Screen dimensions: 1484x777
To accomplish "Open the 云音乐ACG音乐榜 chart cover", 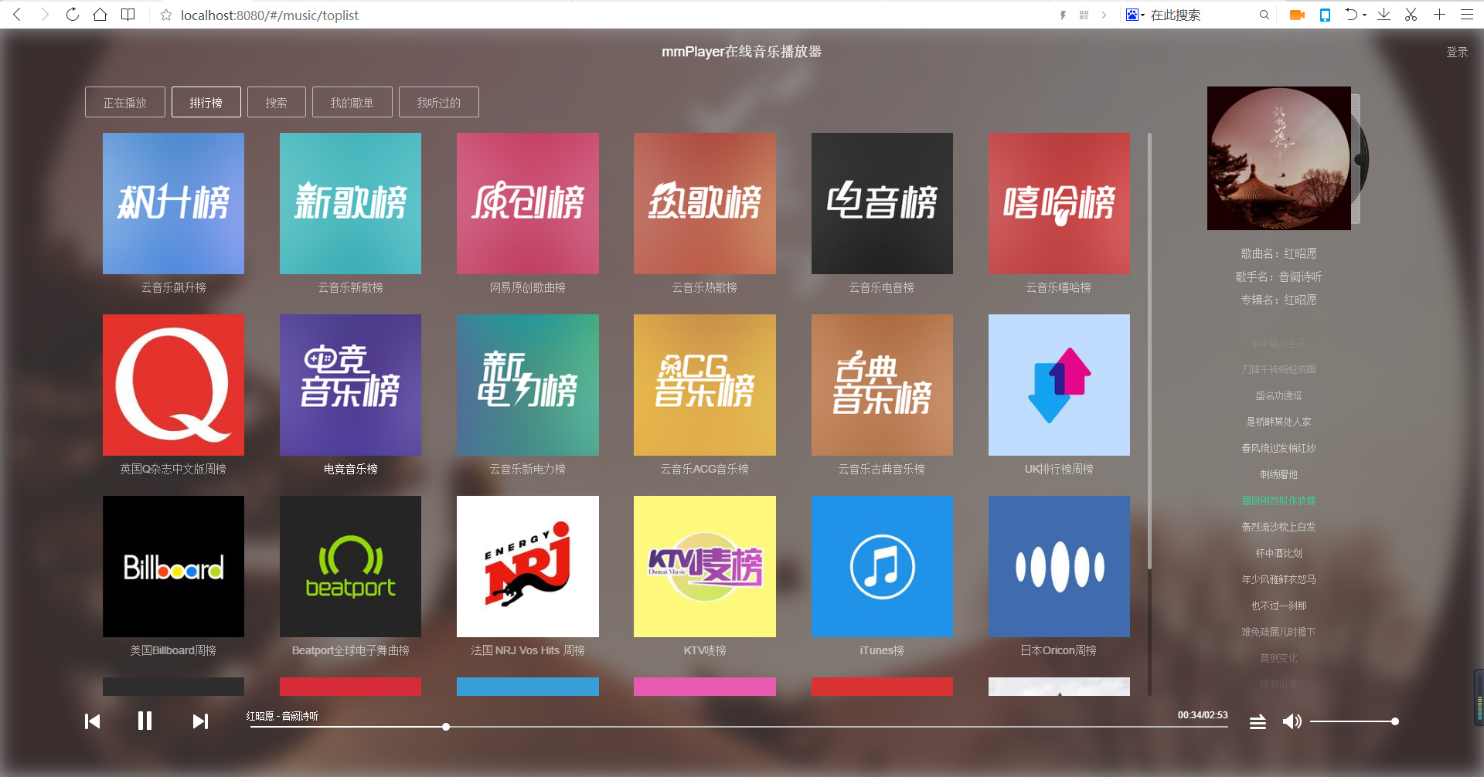I will pos(705,385).
